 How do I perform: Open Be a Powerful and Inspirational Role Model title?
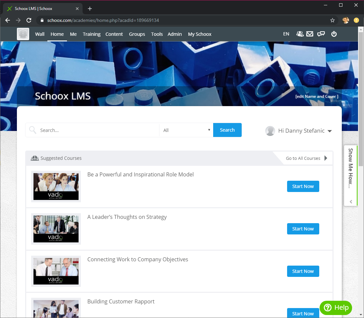(141, 174)
